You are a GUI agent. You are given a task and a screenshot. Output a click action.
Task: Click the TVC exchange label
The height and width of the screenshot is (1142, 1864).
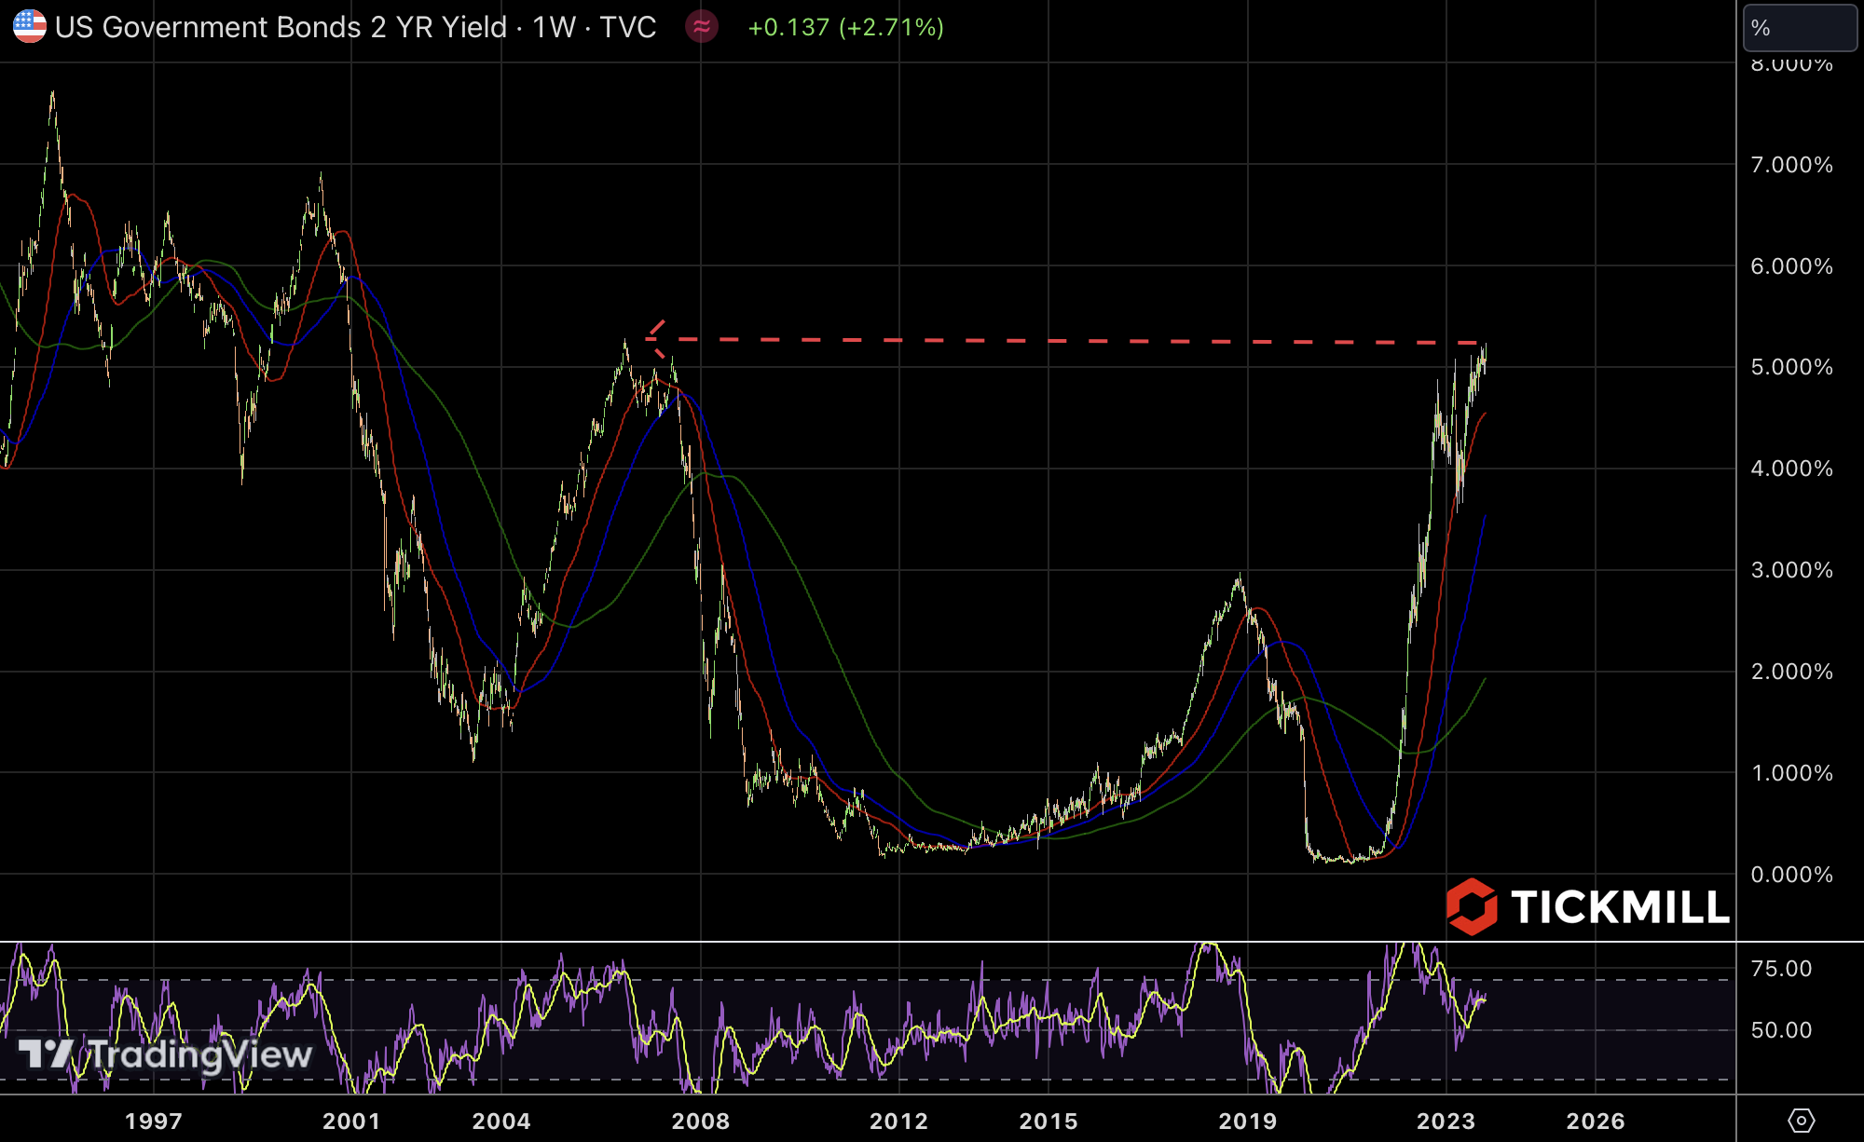coord(627,27)
